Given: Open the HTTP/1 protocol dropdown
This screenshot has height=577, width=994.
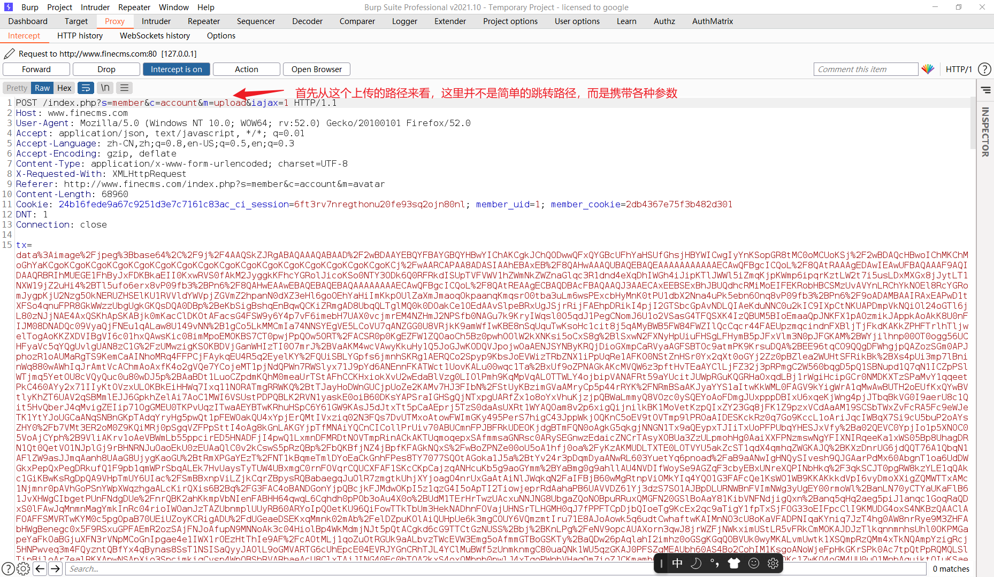Looking at the screenshot, I should click(959, 69).
